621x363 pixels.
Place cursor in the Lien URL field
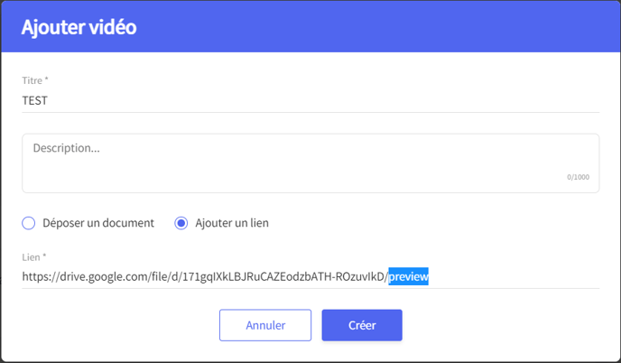310,276
